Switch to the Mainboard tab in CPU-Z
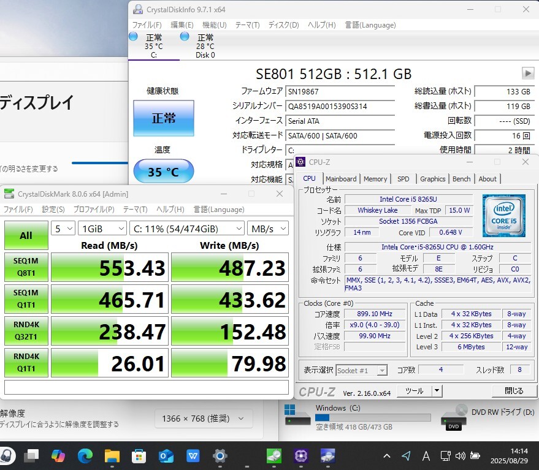 click(x=341, y=179)
